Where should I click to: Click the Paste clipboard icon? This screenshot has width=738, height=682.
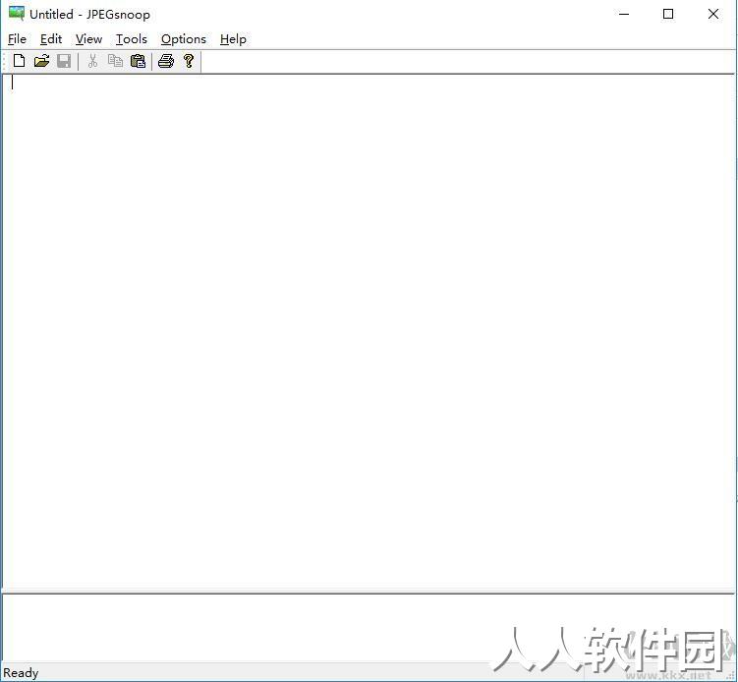tap(138, 61)
